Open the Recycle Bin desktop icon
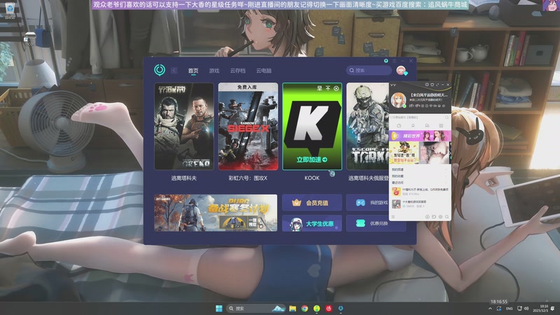This screenshot has width=560, height=315. (x=10, y=10)
